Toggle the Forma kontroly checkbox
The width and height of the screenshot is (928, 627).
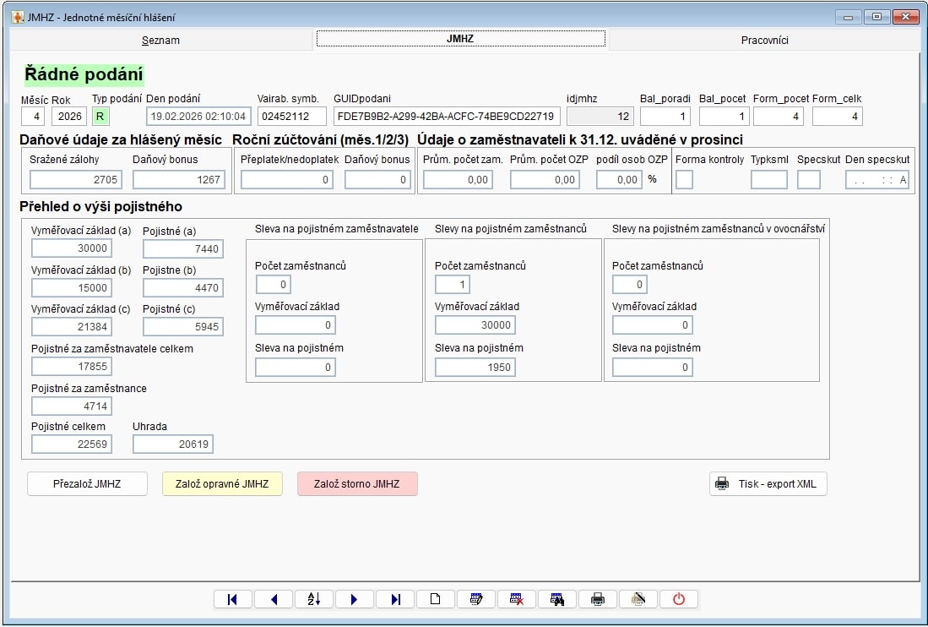(684, 179)
